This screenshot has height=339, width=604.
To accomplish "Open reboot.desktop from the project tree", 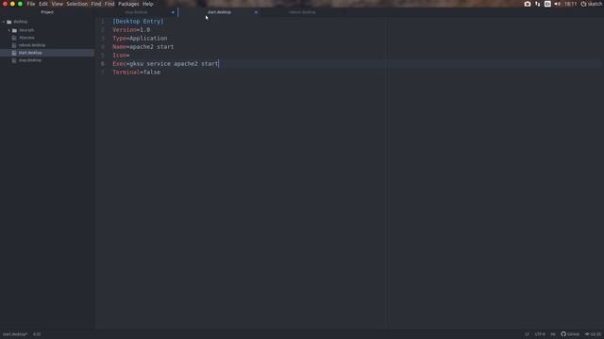I will (x=32, y=45).
